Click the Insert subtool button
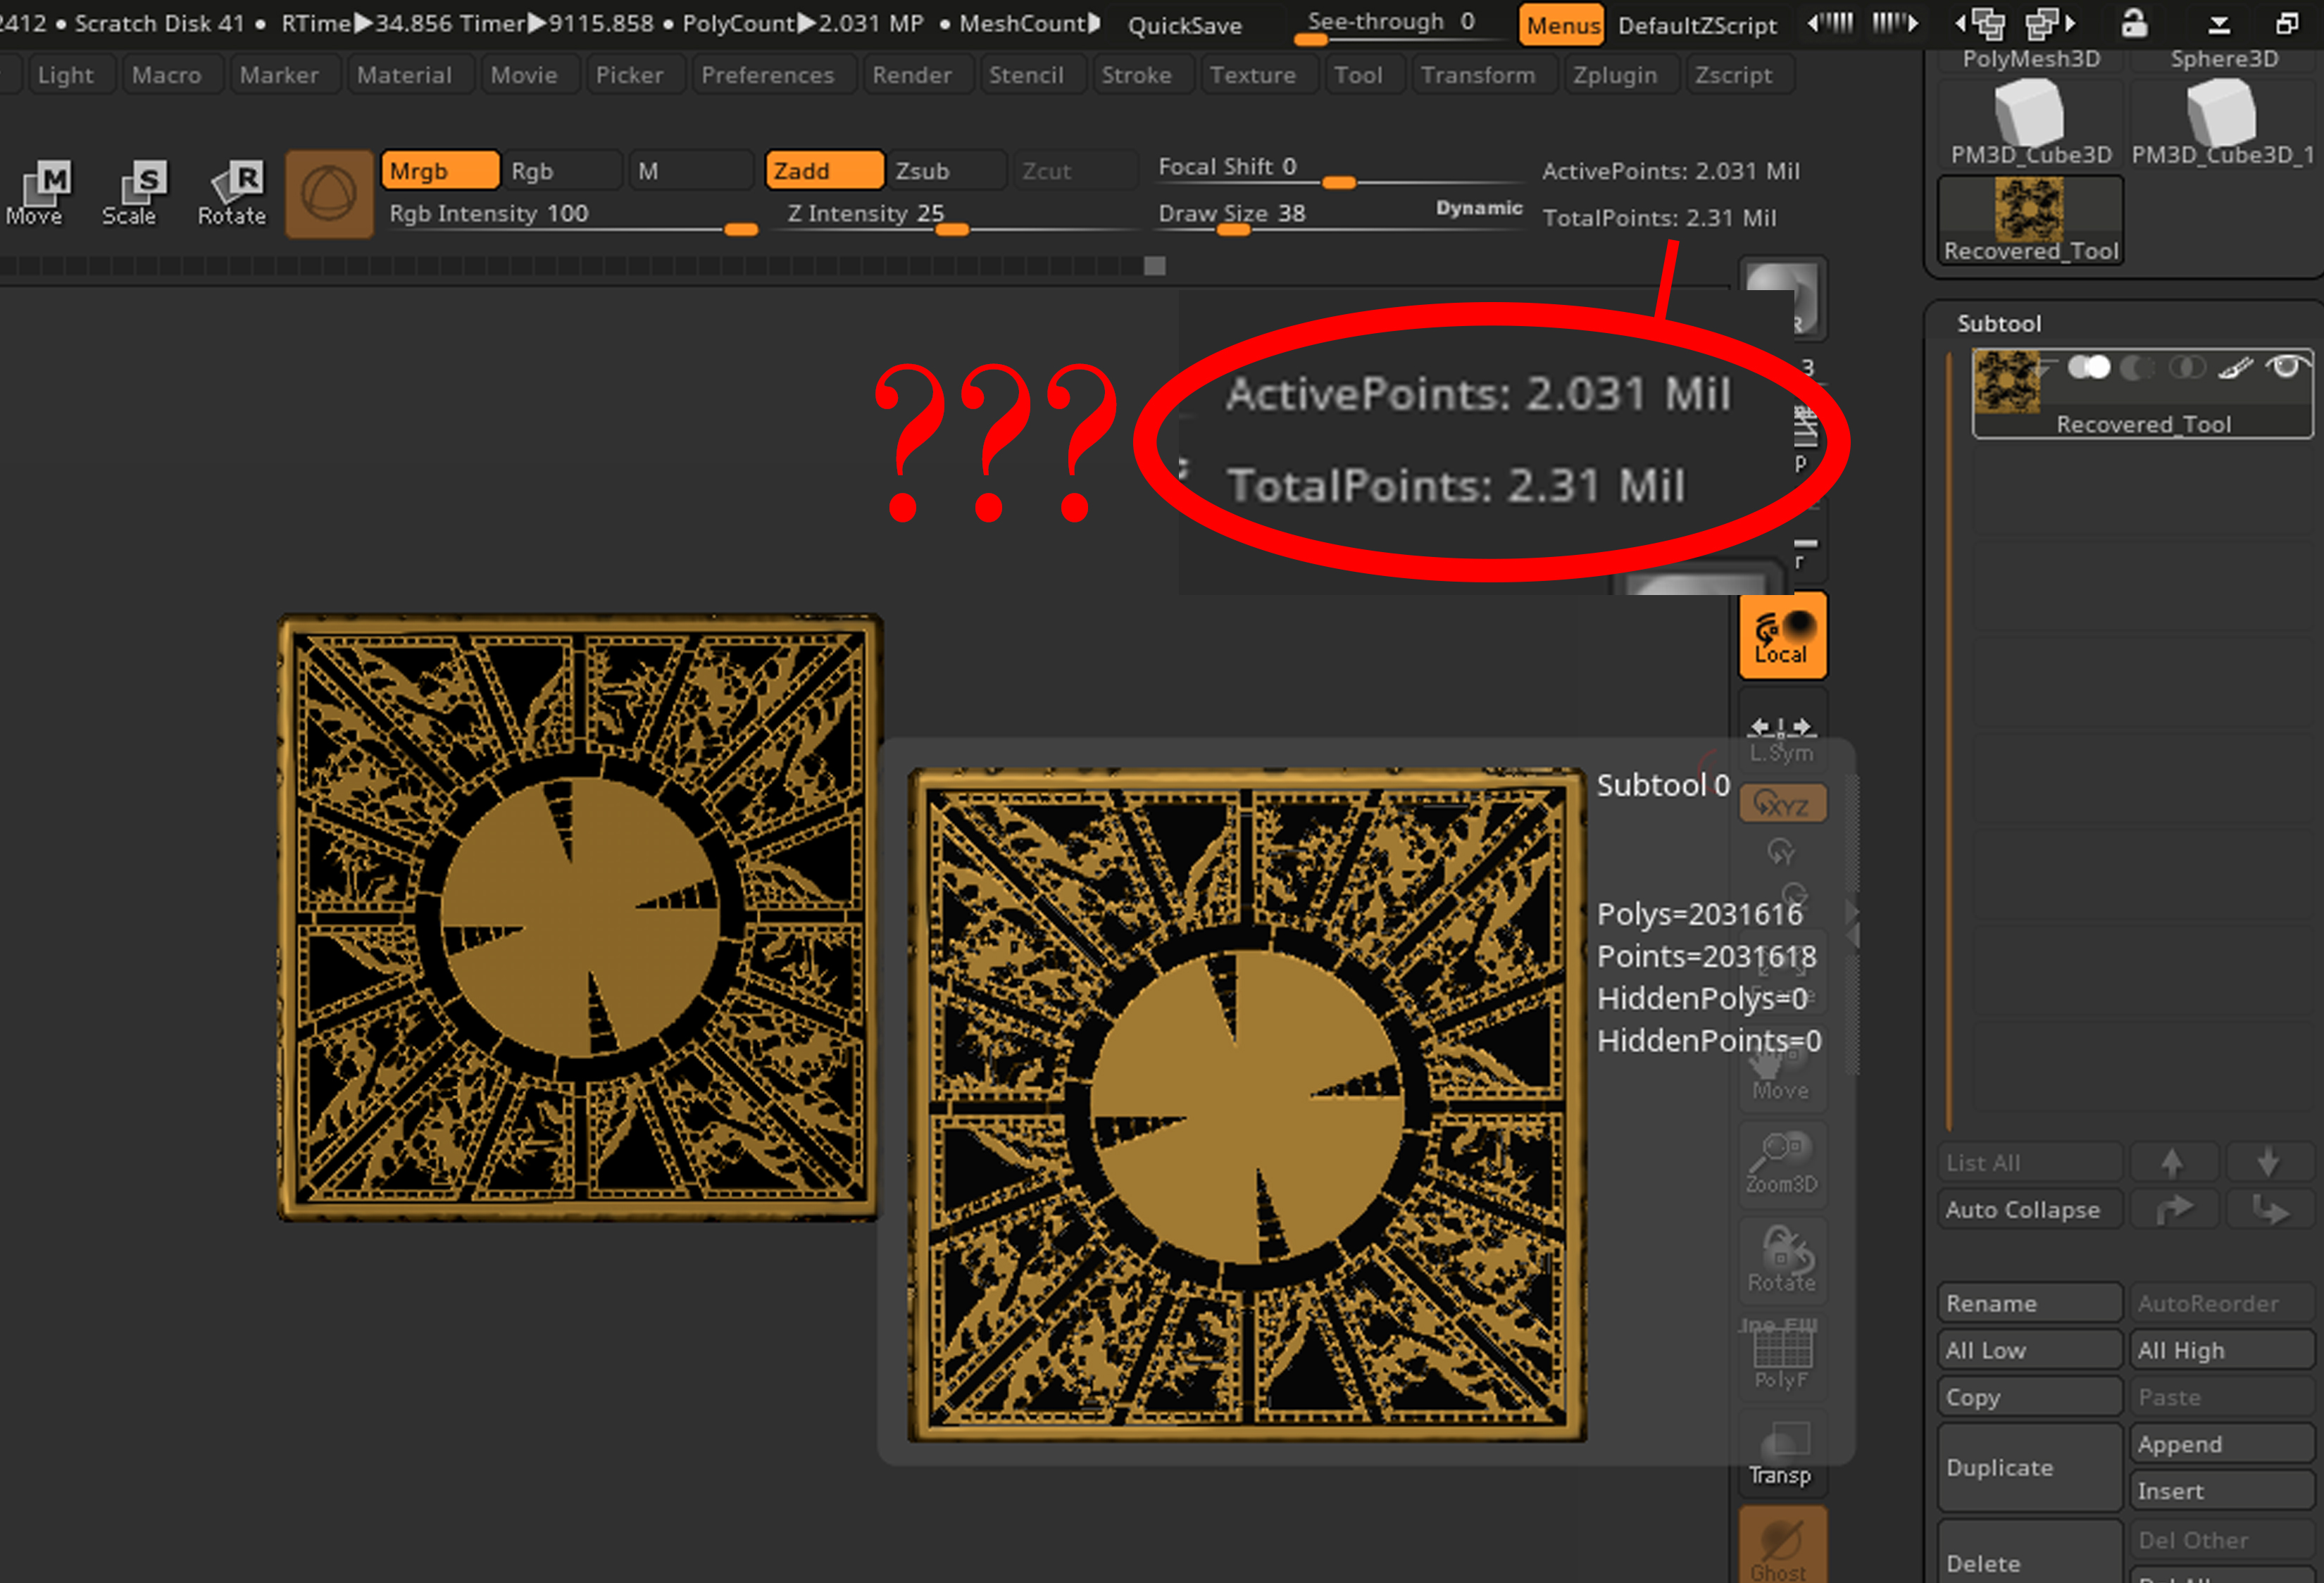The image size is (2324, 1583). coord(2222,1490)
